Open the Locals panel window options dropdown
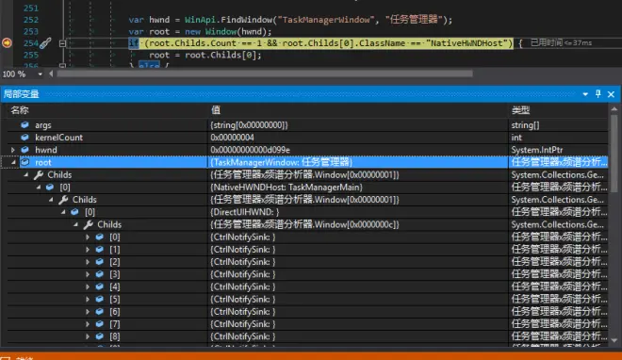622x360 pixels. [x=585, y=94]
